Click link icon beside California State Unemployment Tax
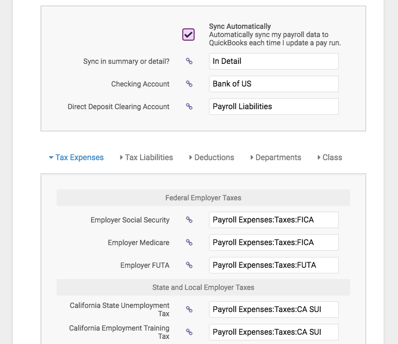Viewport: 398px width, 344px height. pos(189,309)
